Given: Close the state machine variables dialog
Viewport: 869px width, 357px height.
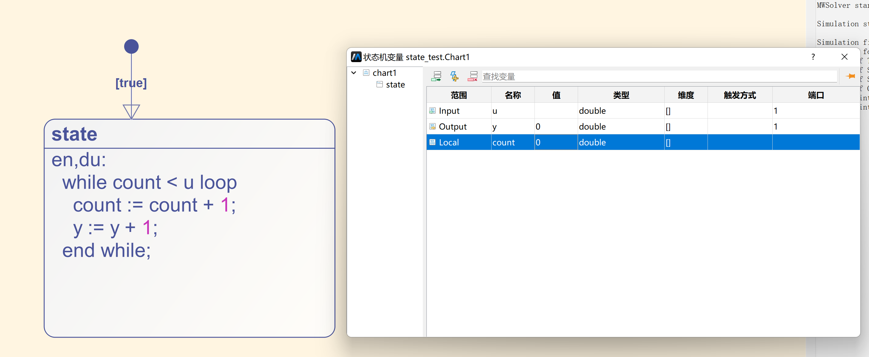Looking at the screenshot, I should [844, 57].
